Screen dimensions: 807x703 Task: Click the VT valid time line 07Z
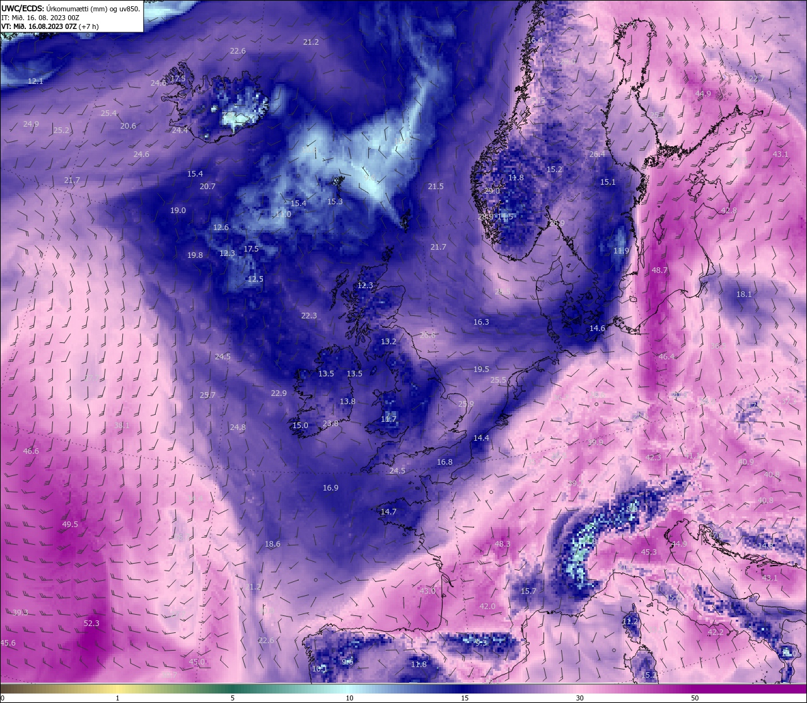click(50, 26)
